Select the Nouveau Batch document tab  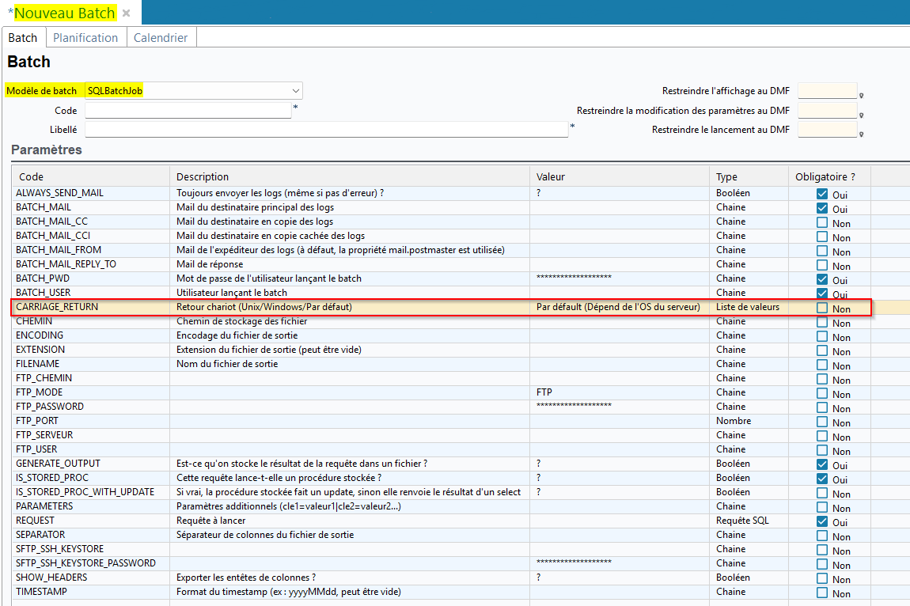point(64,13)
